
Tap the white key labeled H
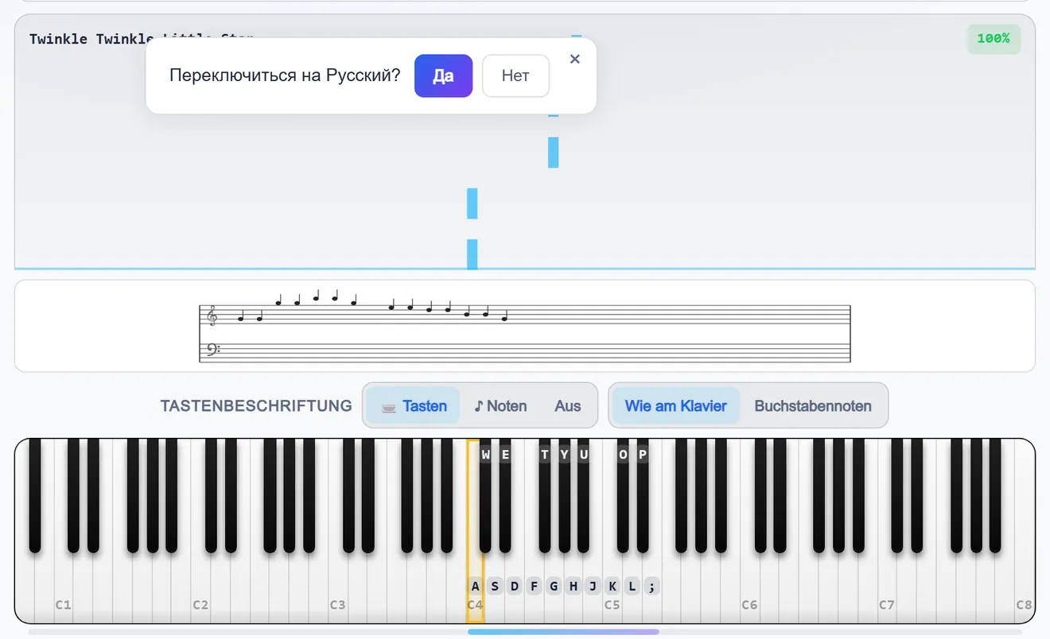pos(574,588)
